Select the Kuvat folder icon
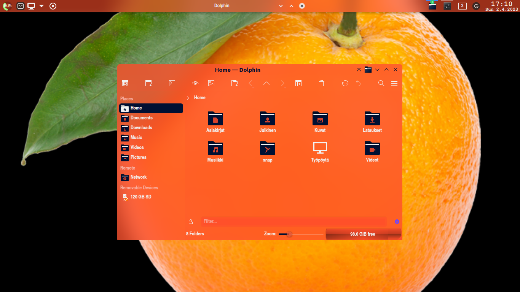The image size is (520, 292). click(x=320, y=118)
